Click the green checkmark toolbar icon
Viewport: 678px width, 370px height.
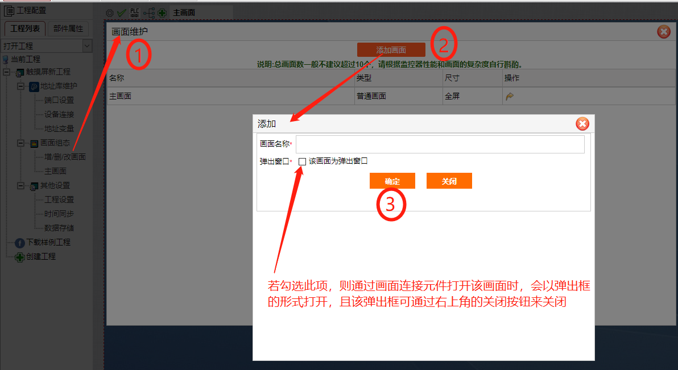point(122,13)
